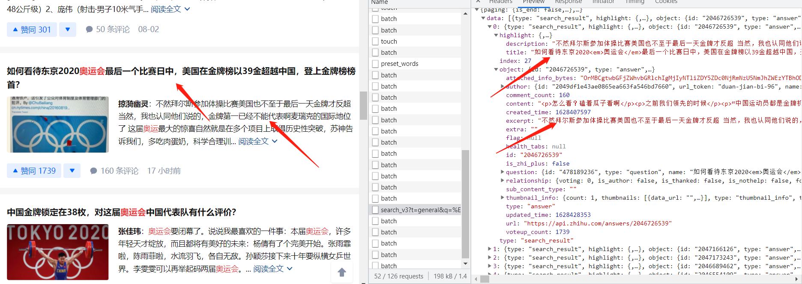Click the 17 小时前 timestamp
Image resolution: width=802 pixels, height=284 pixels.
click(164, 171)
